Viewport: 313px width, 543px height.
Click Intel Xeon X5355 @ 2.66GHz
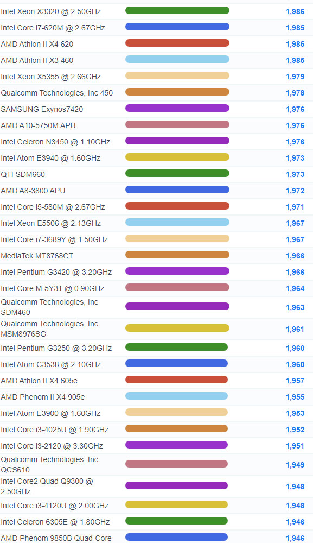51,77
